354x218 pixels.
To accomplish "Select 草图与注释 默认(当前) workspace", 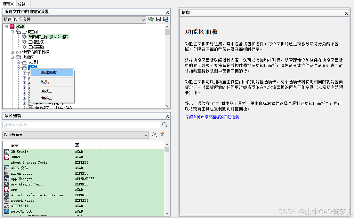I will click(49, 37).
